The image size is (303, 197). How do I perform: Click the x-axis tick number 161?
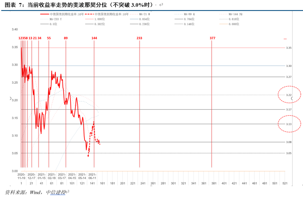pyautogui.click(x=102, y=183)
